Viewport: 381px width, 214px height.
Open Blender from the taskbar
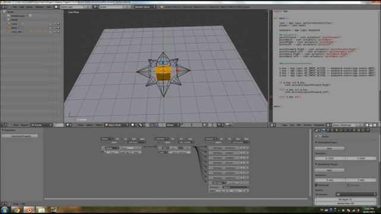click(x=29, y=210)
